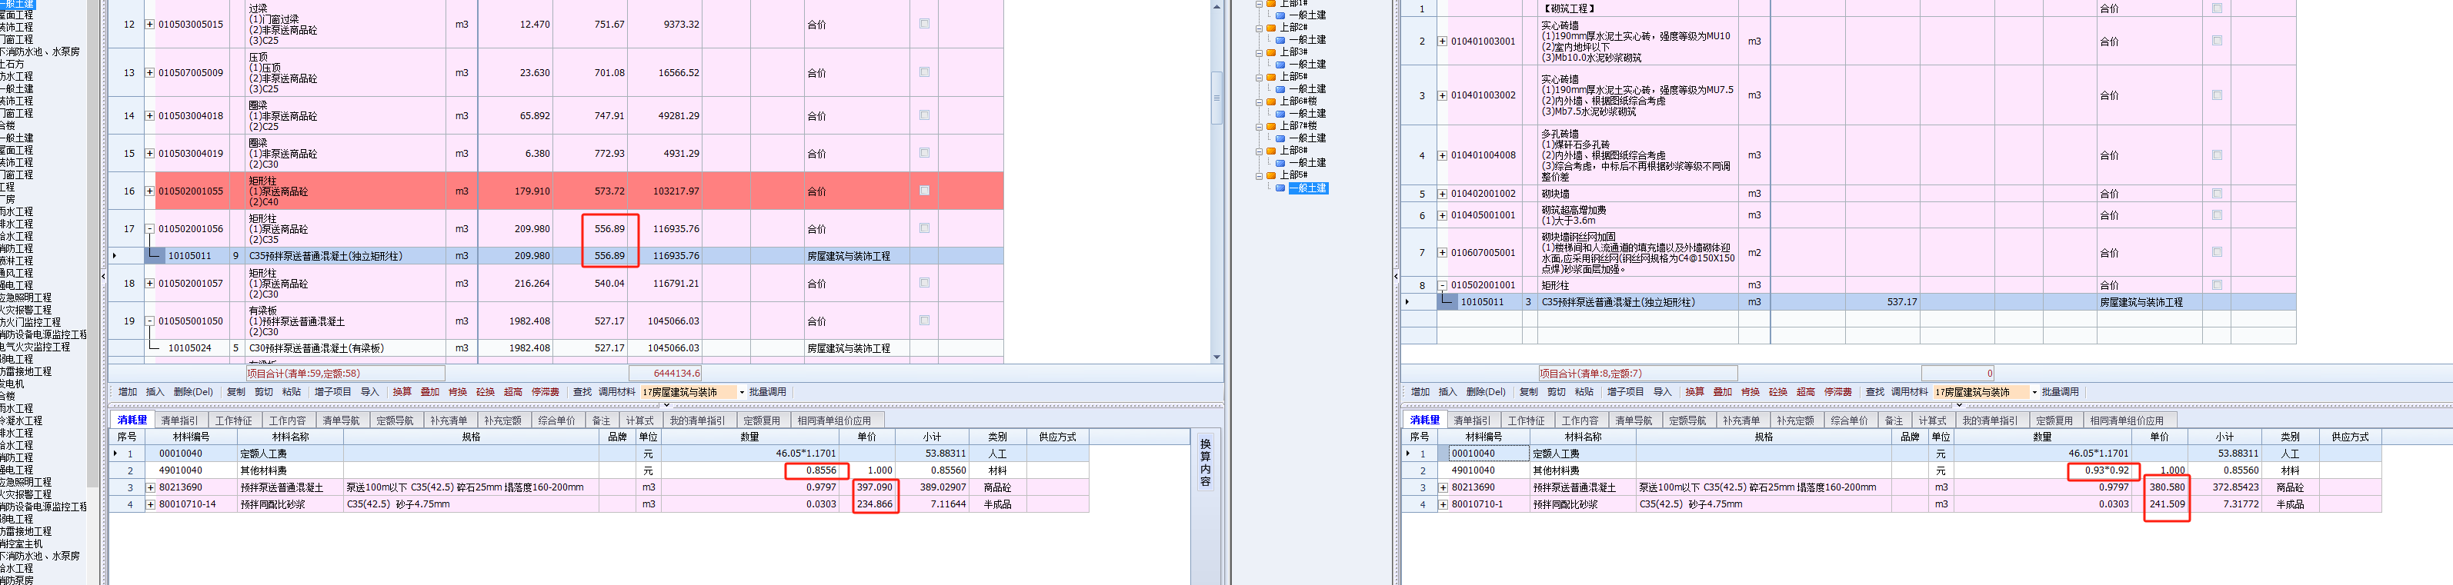2453x585 pixels.
Task: Tick the checkbox in row 010507005009
Action: pos(923,72)
